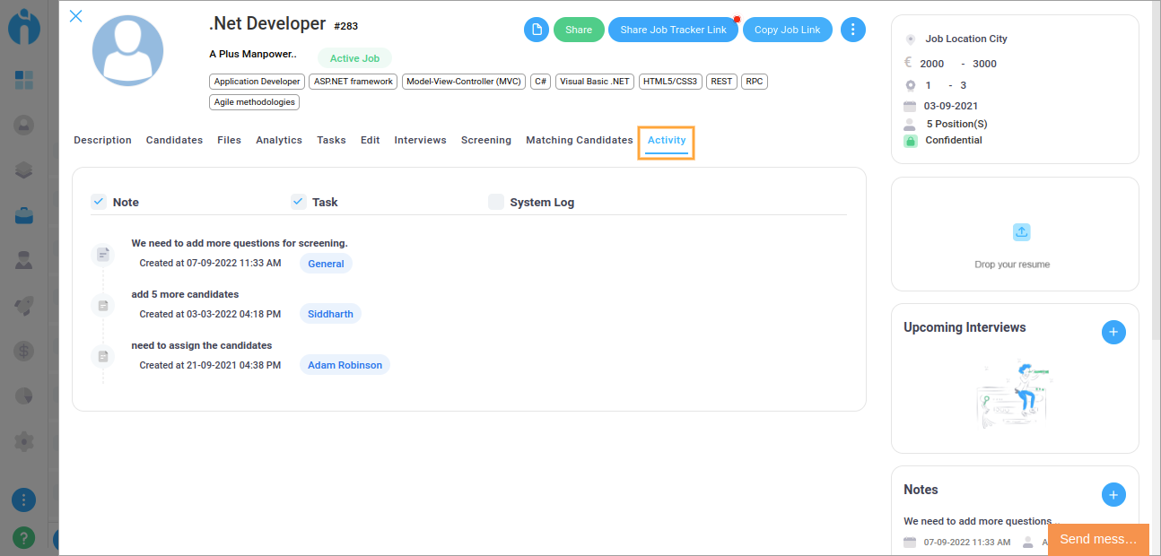Add an upcoming interview with plus icon
The width and height of the screenshot is (1161, 556).
(1113, 332)
